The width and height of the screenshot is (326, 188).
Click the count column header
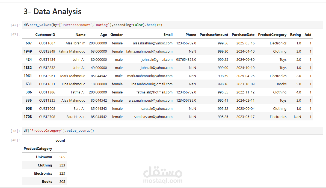(x=60, y=141)
